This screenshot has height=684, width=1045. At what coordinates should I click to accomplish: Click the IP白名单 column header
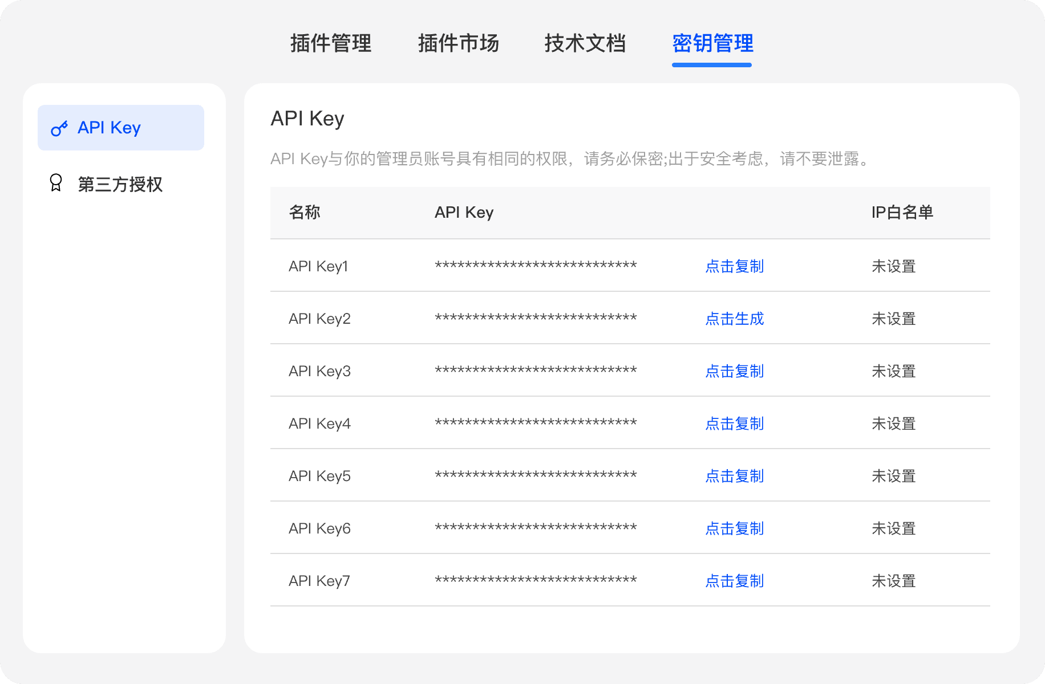tap(902, 213)
